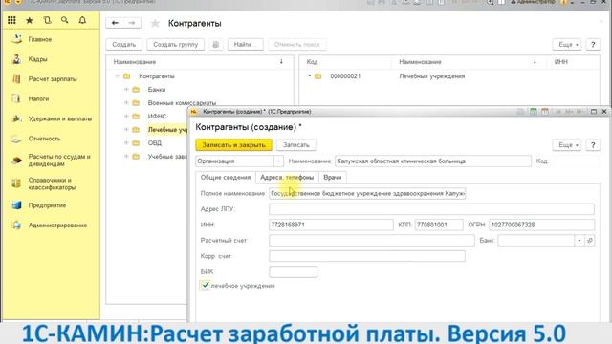Open Favorites star icon in sidebar header
Viewport: 612px width, 344px height.
coord(30,20)
